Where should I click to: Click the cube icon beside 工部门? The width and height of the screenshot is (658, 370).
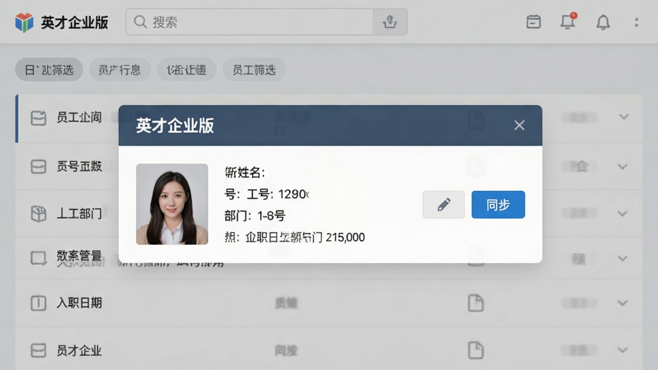pyautogui.click(x=38, y=213)
